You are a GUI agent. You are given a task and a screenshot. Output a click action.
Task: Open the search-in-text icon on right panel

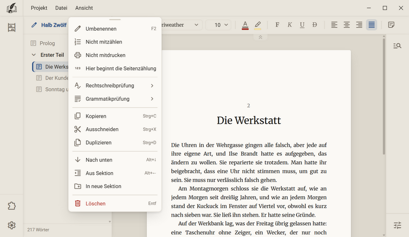tap(397, 46)
